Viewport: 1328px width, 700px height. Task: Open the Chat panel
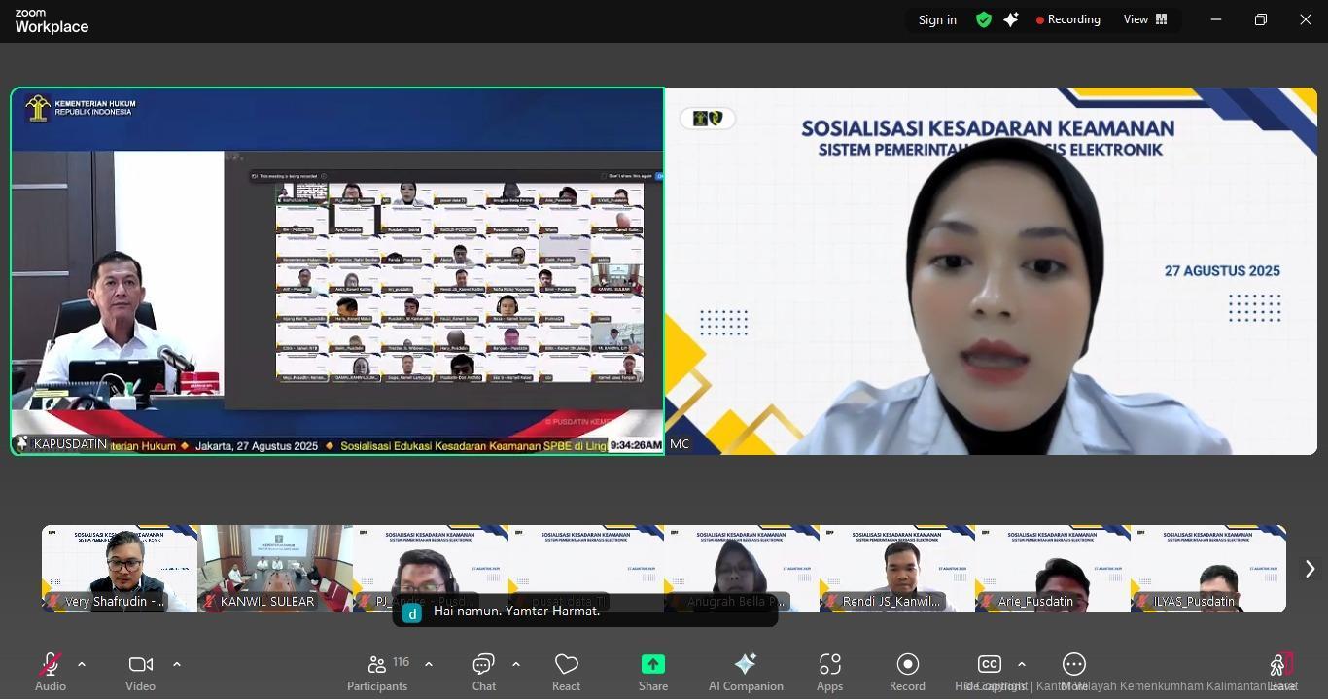[x=483, y=672]
